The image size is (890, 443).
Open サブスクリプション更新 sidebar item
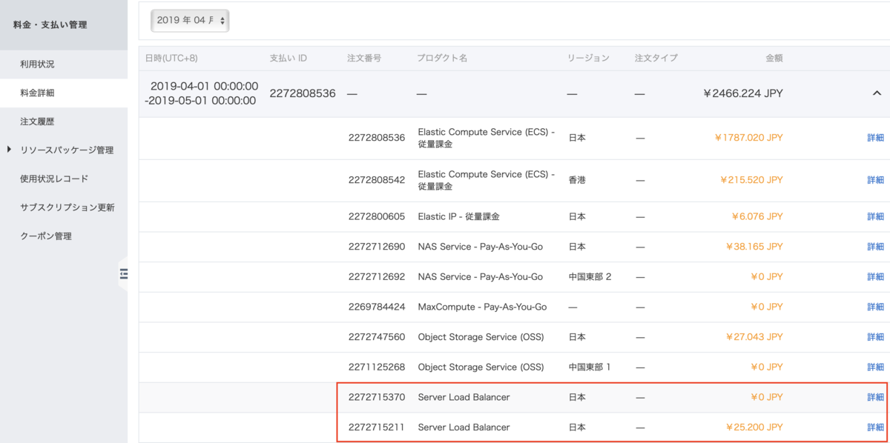click(67, 207)
